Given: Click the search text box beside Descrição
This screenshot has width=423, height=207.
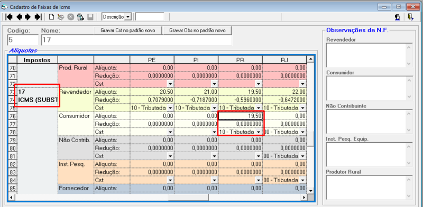Looking at the screenshot, I should 150,17.
